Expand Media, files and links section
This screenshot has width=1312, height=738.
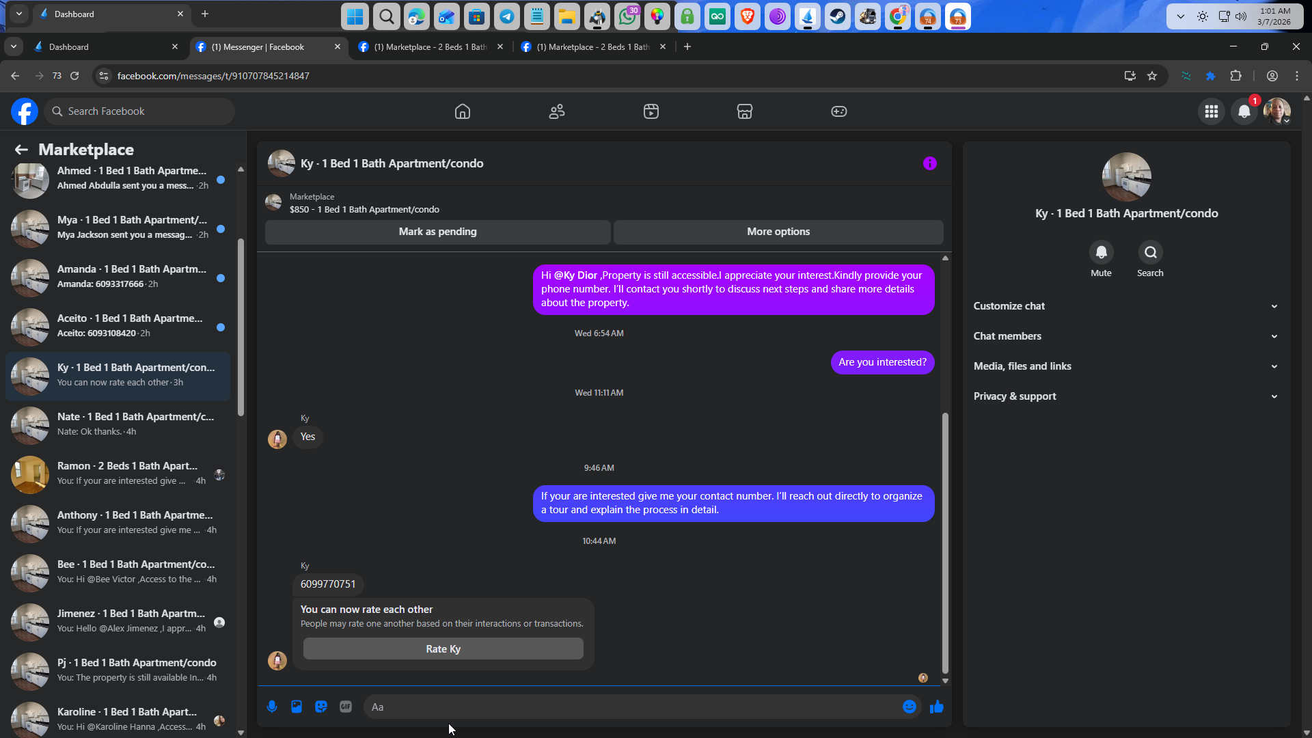tap(1125, 366)
